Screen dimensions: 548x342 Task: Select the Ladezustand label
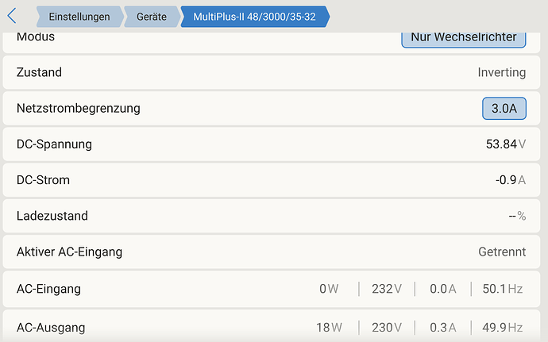coord(52,216)
